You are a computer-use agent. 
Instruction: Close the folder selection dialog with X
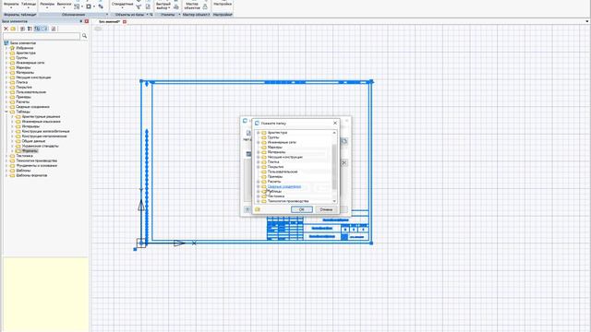(335, 123)
